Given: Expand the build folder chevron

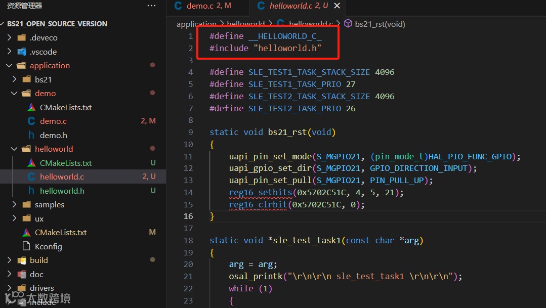Looking at the screenshot, I should 10,260.
